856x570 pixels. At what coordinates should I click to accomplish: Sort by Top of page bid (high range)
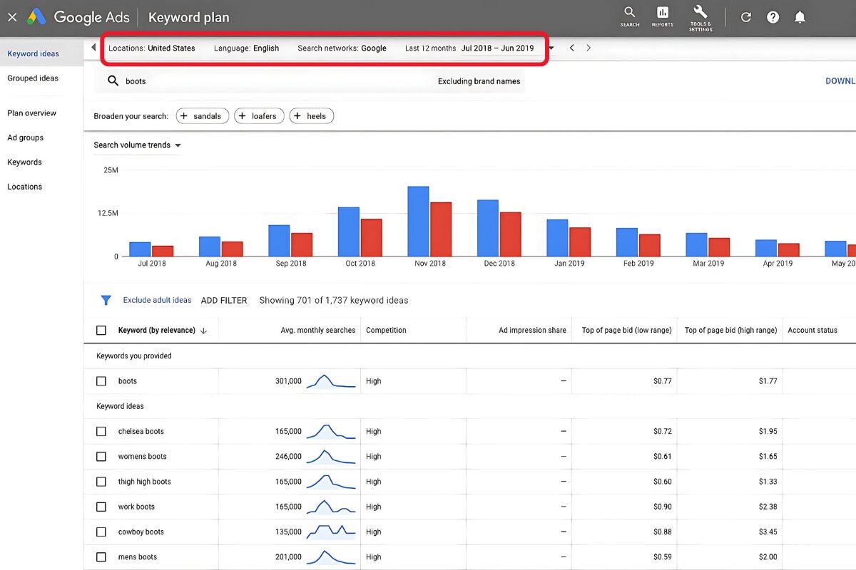tap(730, 331)
